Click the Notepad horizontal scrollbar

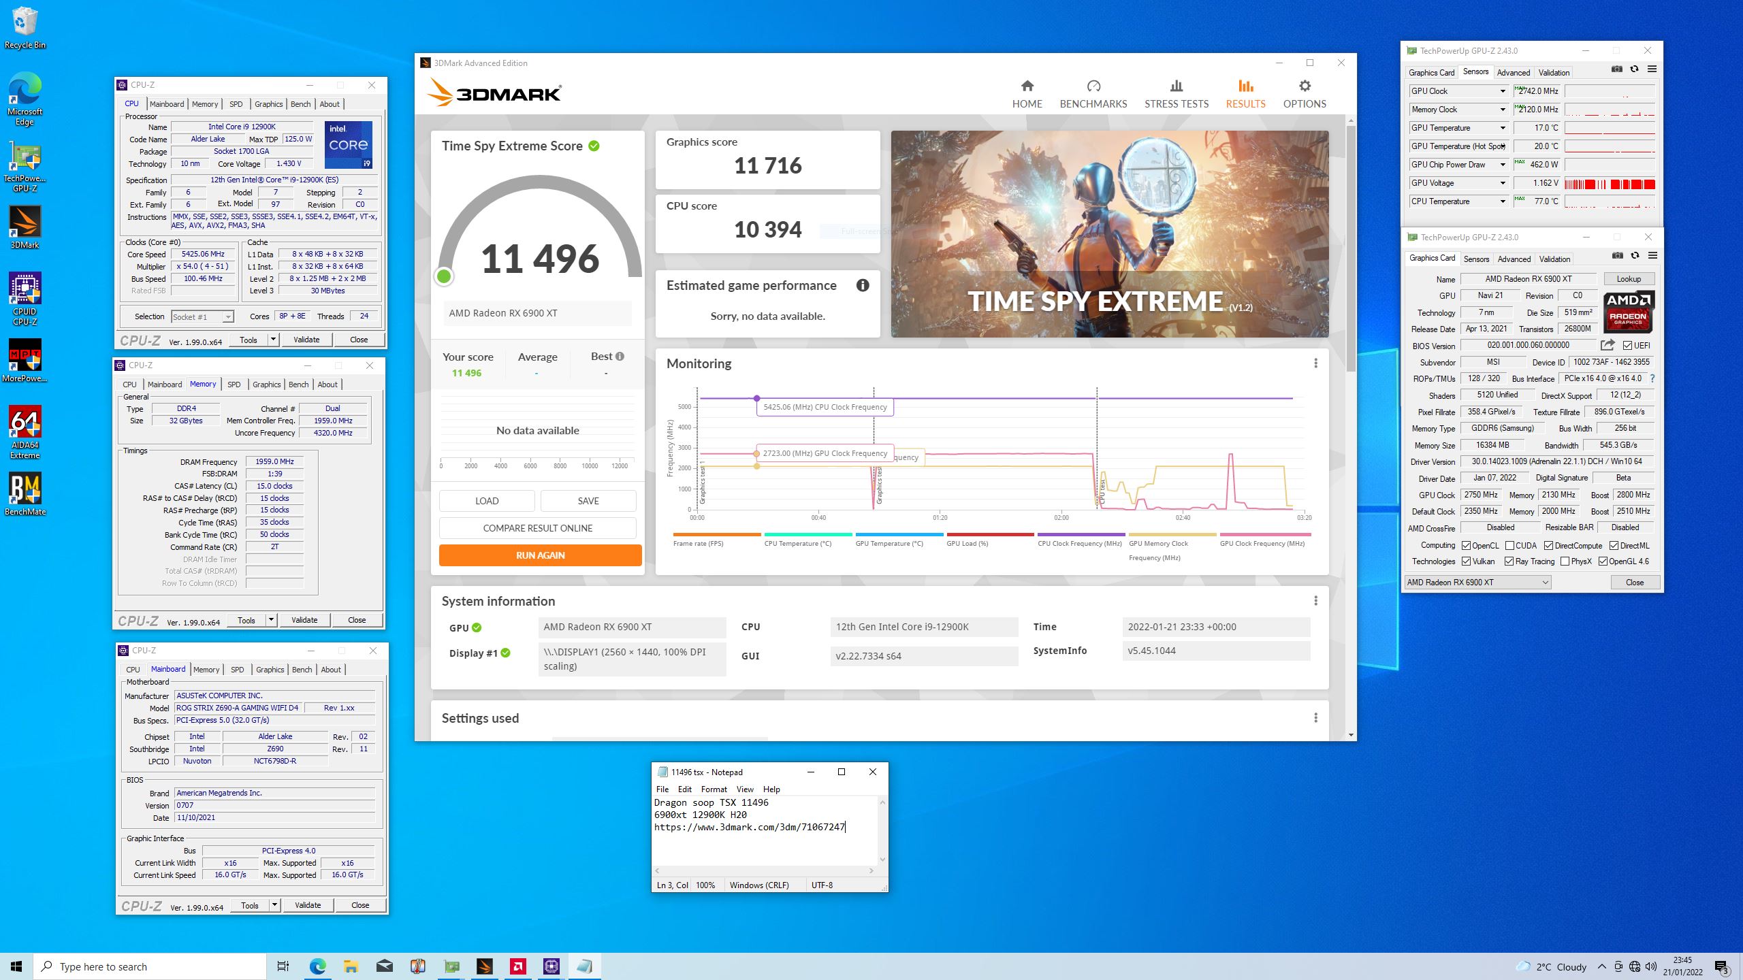(x=764, y=870)
